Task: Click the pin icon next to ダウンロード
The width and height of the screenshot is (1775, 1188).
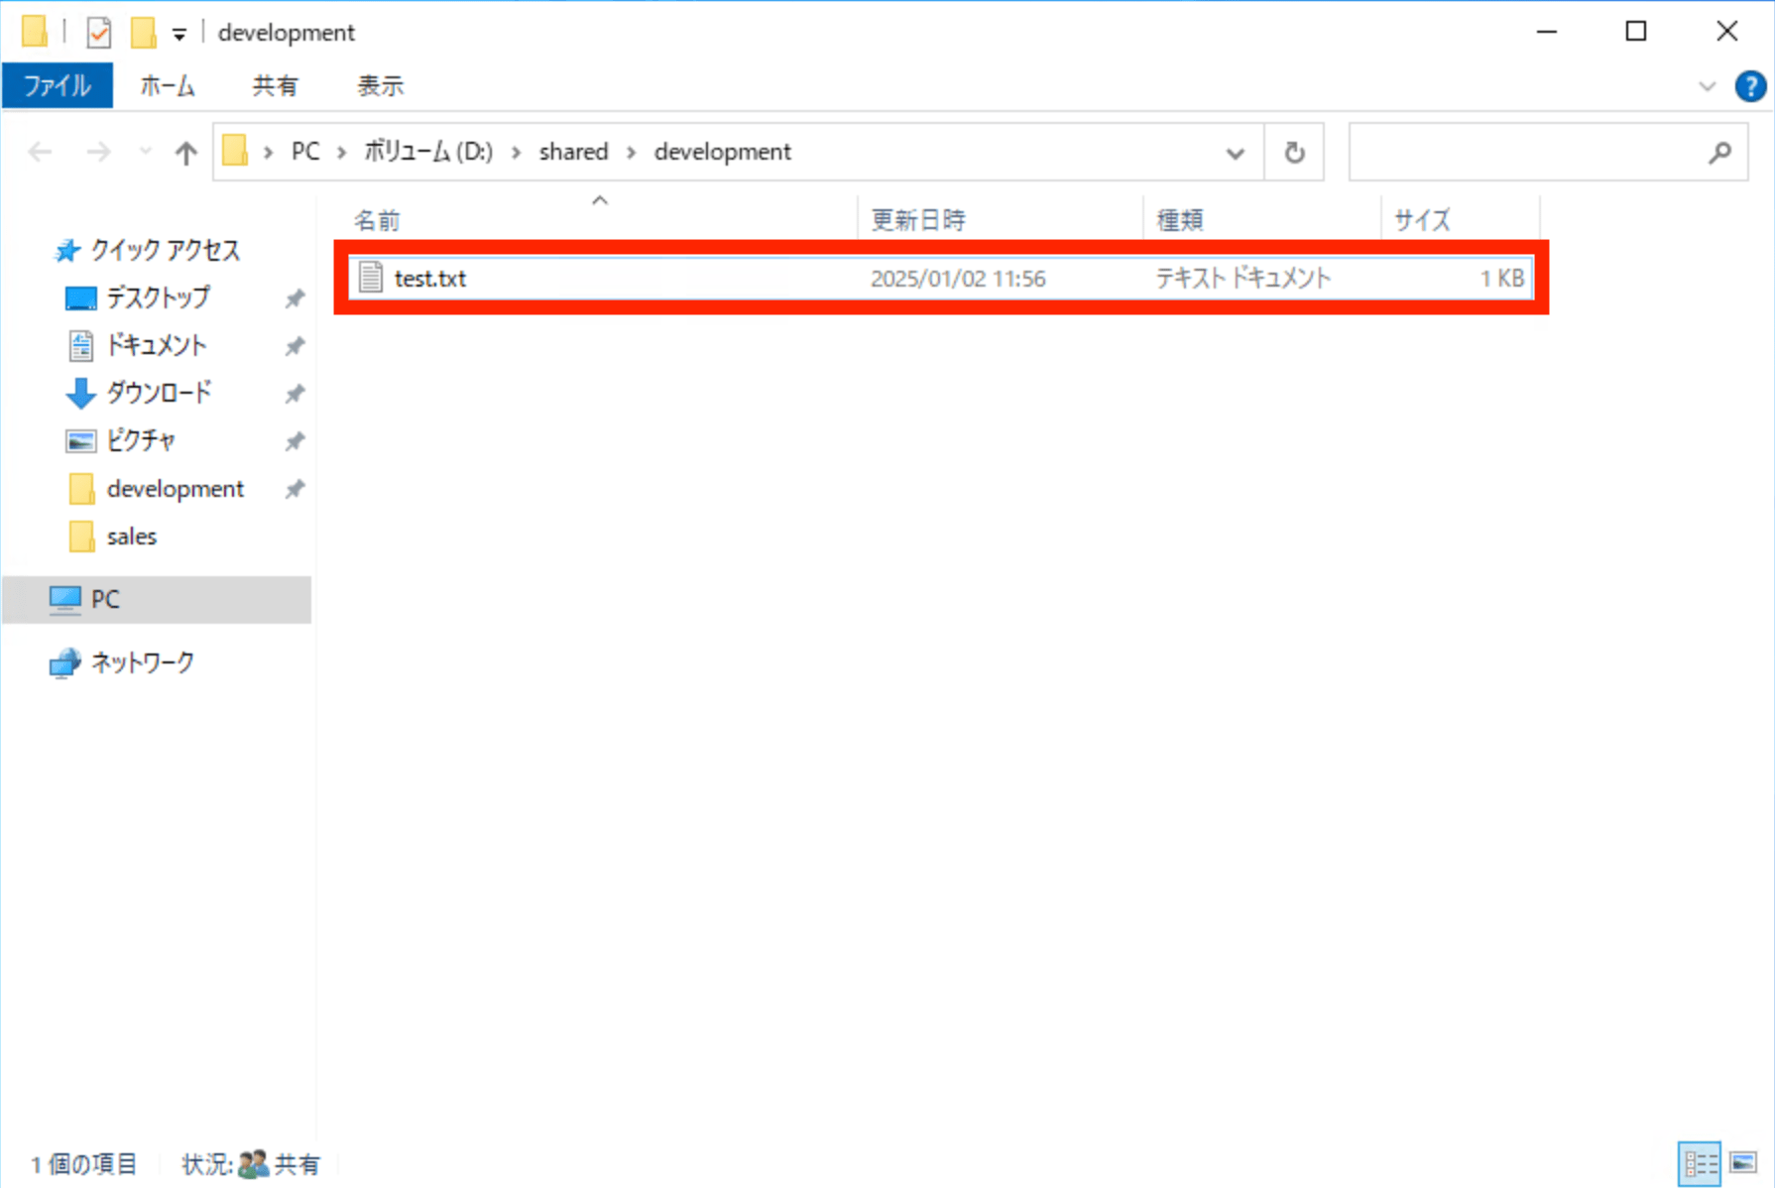Action: coord(295,394)
